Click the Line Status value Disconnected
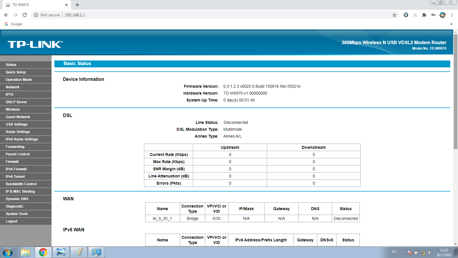This screenshot has width=458, height=258. coord(236,122)
